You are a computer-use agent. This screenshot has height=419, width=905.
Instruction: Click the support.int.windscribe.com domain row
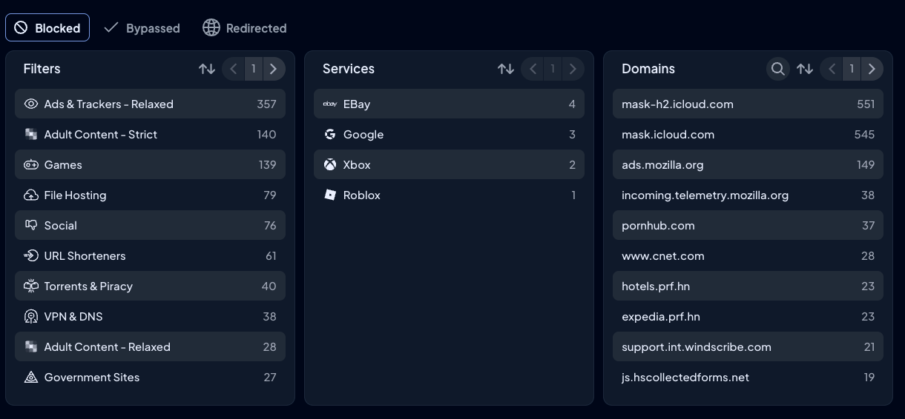748,347
